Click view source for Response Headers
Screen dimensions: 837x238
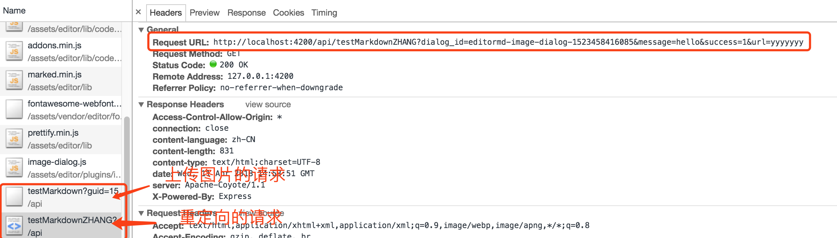tap(268, 104)
